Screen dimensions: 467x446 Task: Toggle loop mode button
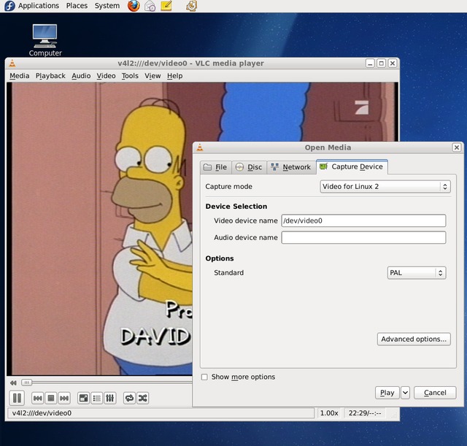point(130,398)
